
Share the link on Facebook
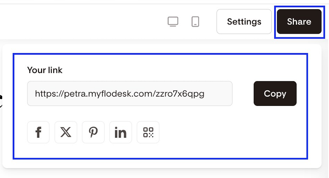(x=38, y=132)
